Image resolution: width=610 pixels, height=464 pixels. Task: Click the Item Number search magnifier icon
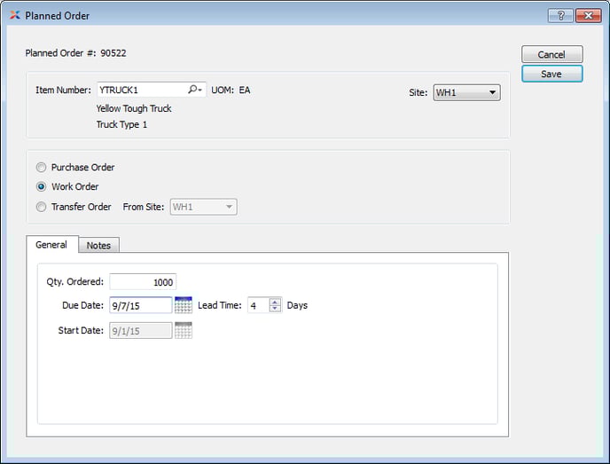coord(194,90)
